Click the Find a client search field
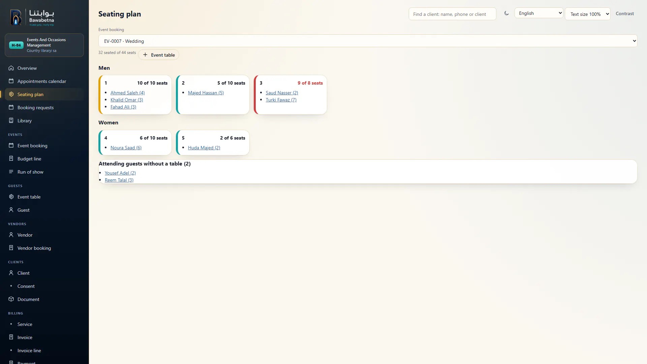 pos(452,14)
